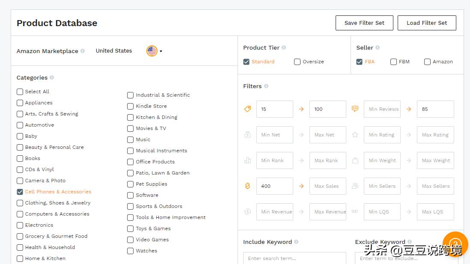Click the info icon beside Categories
The height and width of the screenshot is (264, 470).
point(52,77)
